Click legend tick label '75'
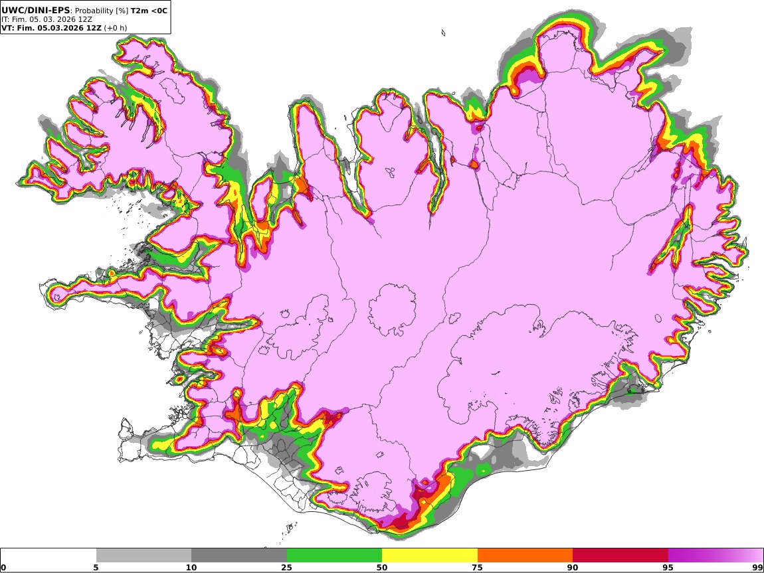 click(x=477, y=568)
